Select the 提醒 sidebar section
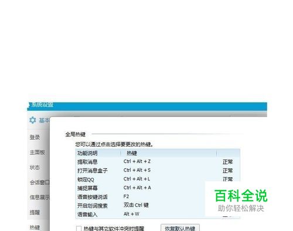 (35, 212)
